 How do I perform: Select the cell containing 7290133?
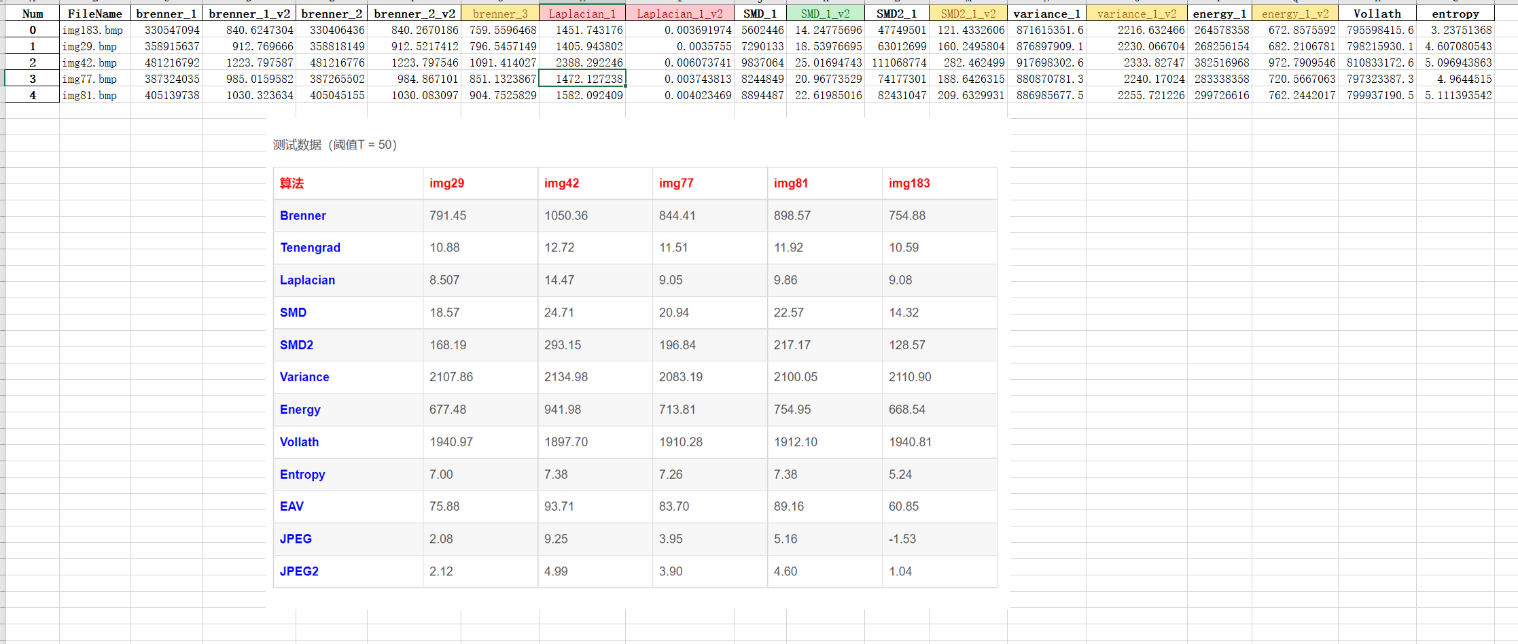pos(760,46)
